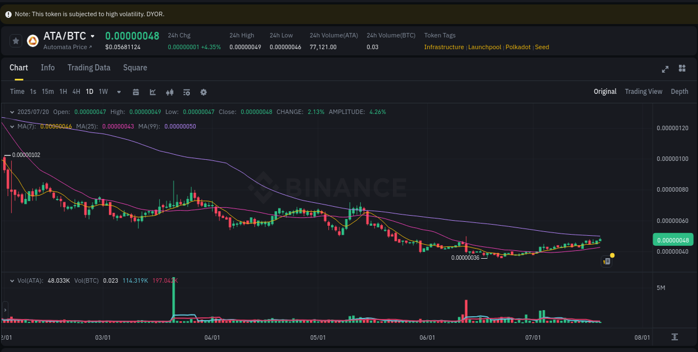Open the chart display options icon
Viewport: 698px width, 352px height.
tap(187, 92)
